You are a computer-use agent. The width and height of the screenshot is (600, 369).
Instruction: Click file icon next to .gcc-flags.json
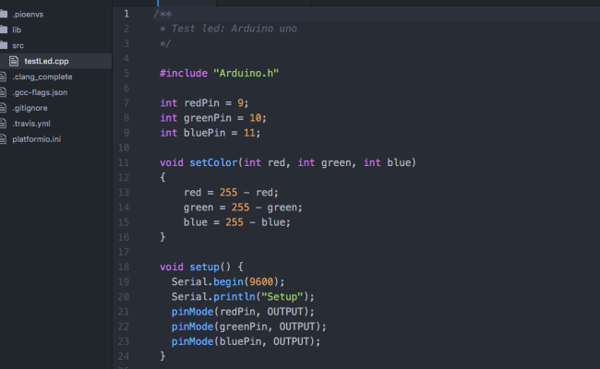pyautogui.click(x=3, y=92)
